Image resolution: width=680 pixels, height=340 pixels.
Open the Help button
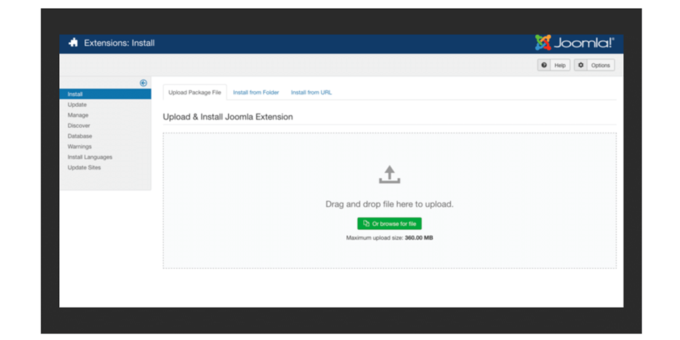coord(554,65)
